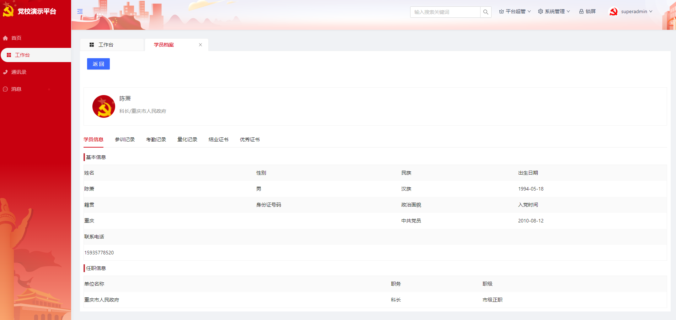
Task: Click the 锁屏 lock screen icon
Action: [581, 11]
